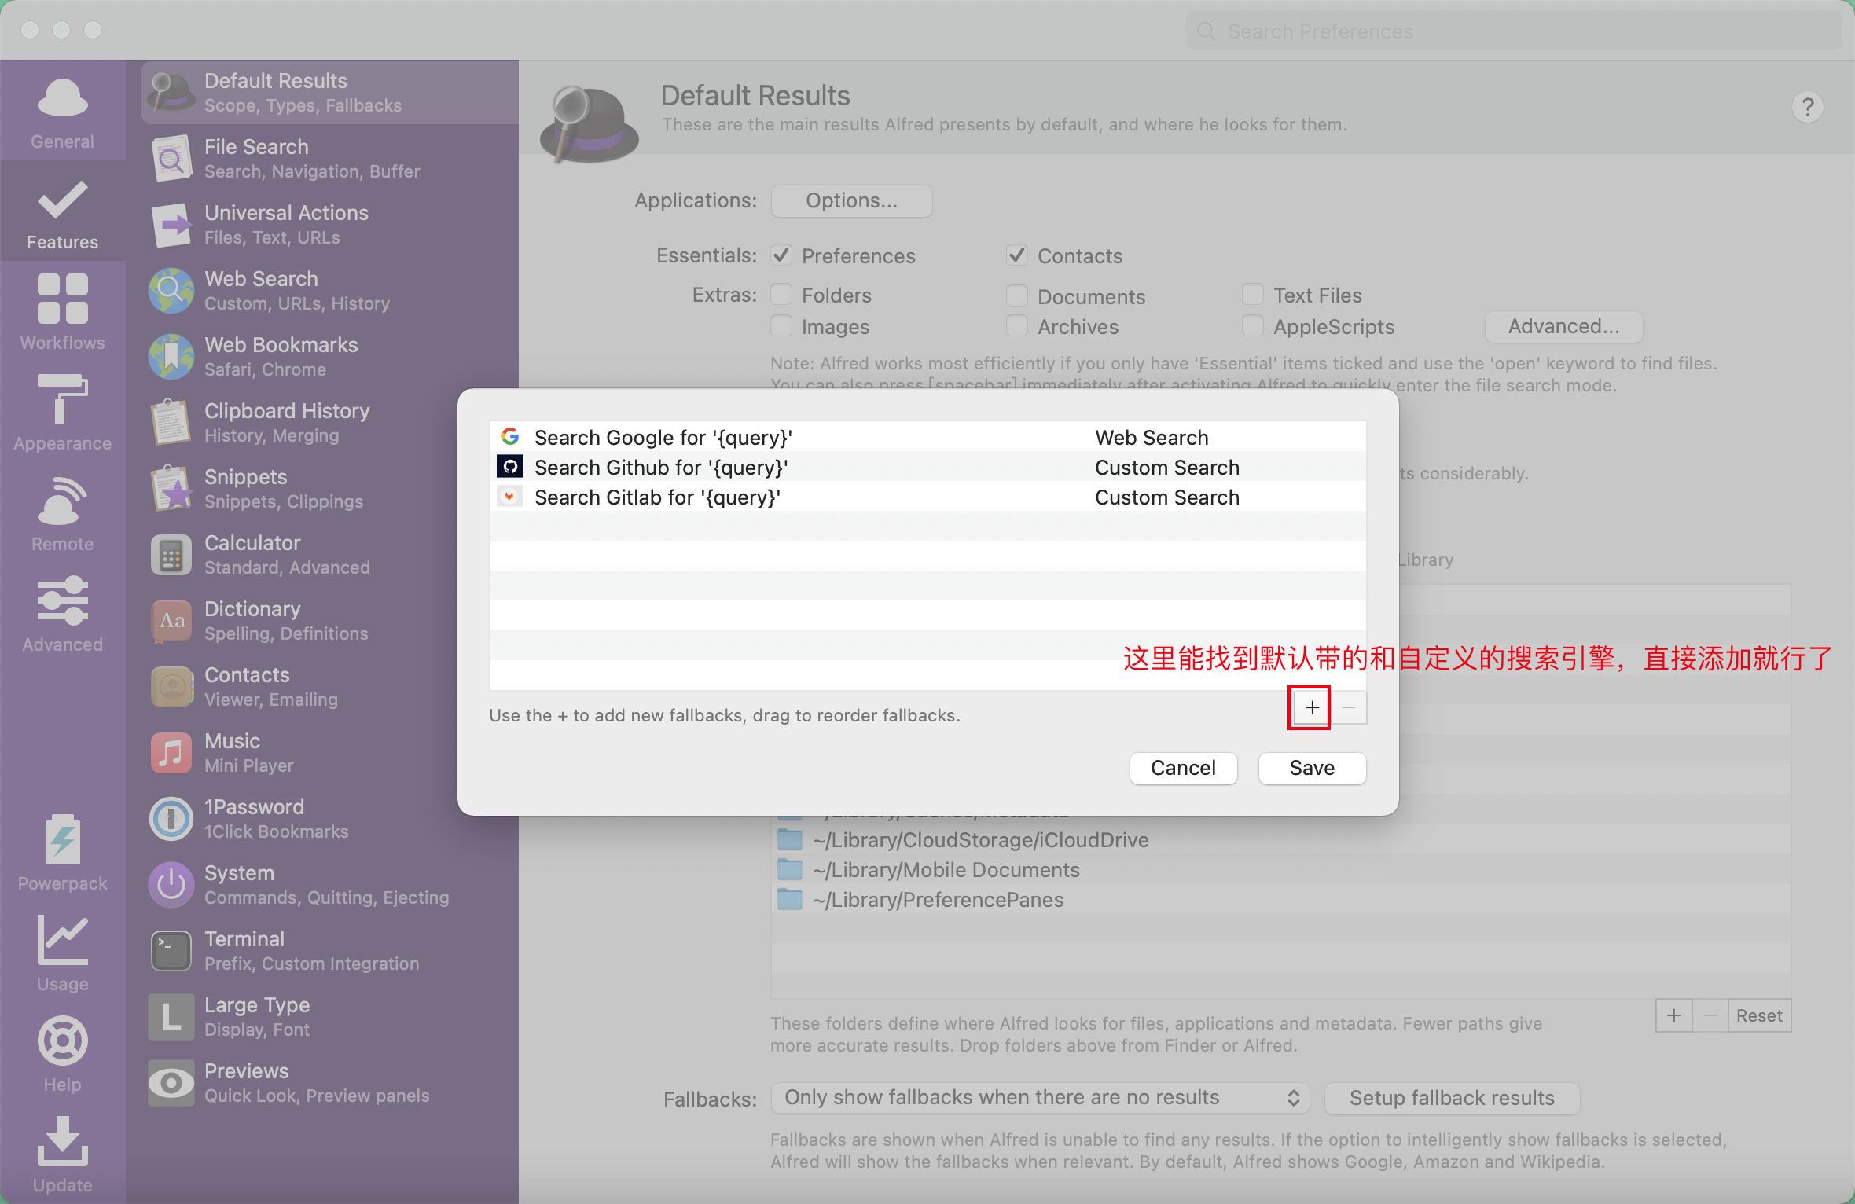Viewport: 1855px width, 1204px height.
Task: Click Setup fallback results button
Action: coord(1453,1096)
